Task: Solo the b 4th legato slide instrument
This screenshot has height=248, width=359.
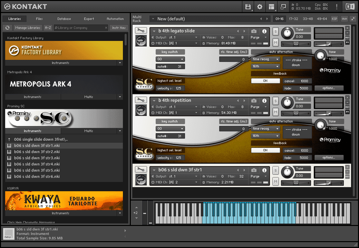Action: point(275,32)
